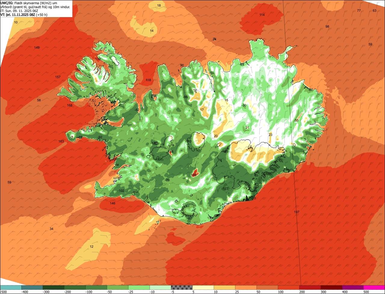Click the red 200 to 300 legend swatch
Viewport: 385px width, 294px height.
(x=310, y=287)
